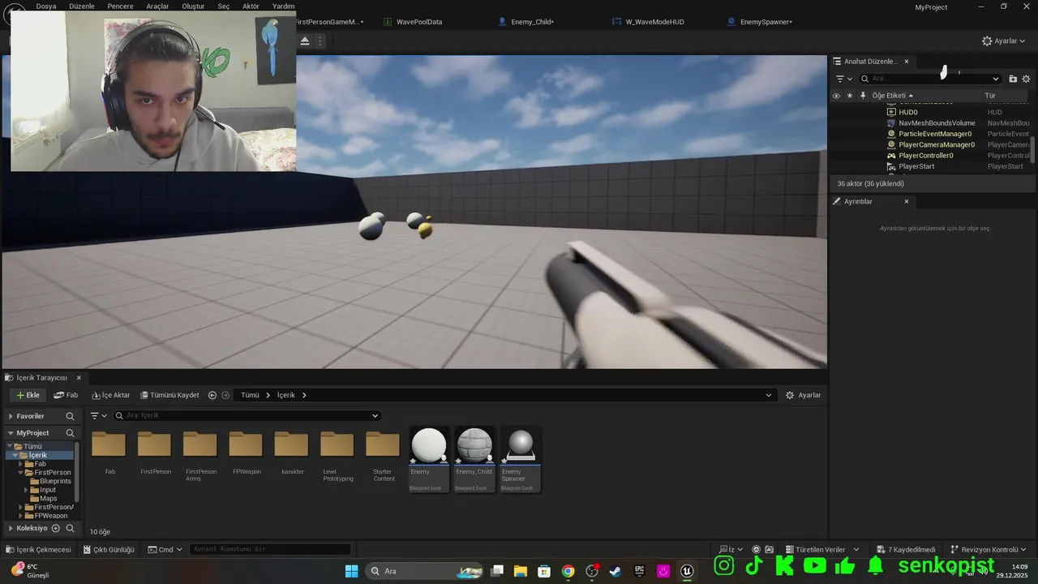This screenshot has height=584, width=1038.
Task: Expand the Favoriler section
Action: pos(11,416)
